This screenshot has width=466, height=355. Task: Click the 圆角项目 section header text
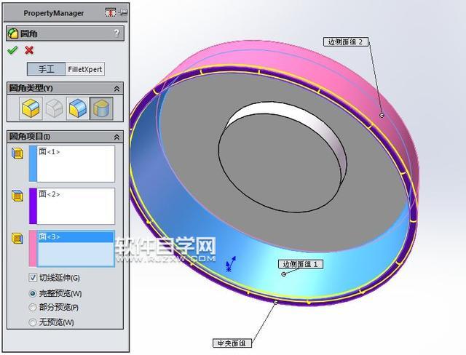[30, 137]
